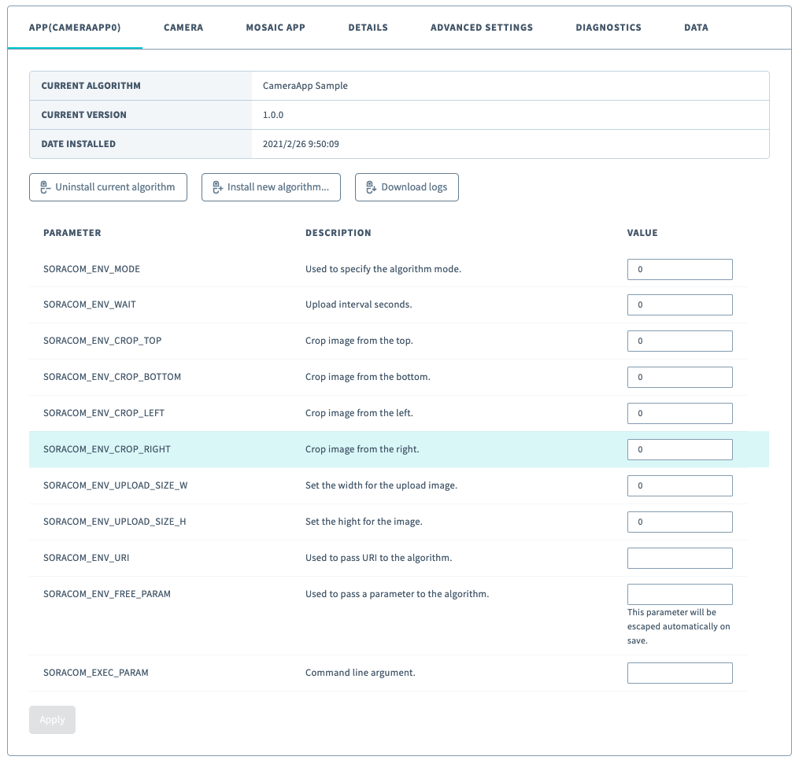Click the SORACOM_ENV_CROP_TOP parameter name
The height and width of the screenshot is (760, 799).
(102, 340)
